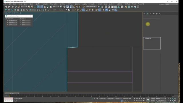
Task: Select the Unlink Selection tool
Action: [x=15, y=7]
